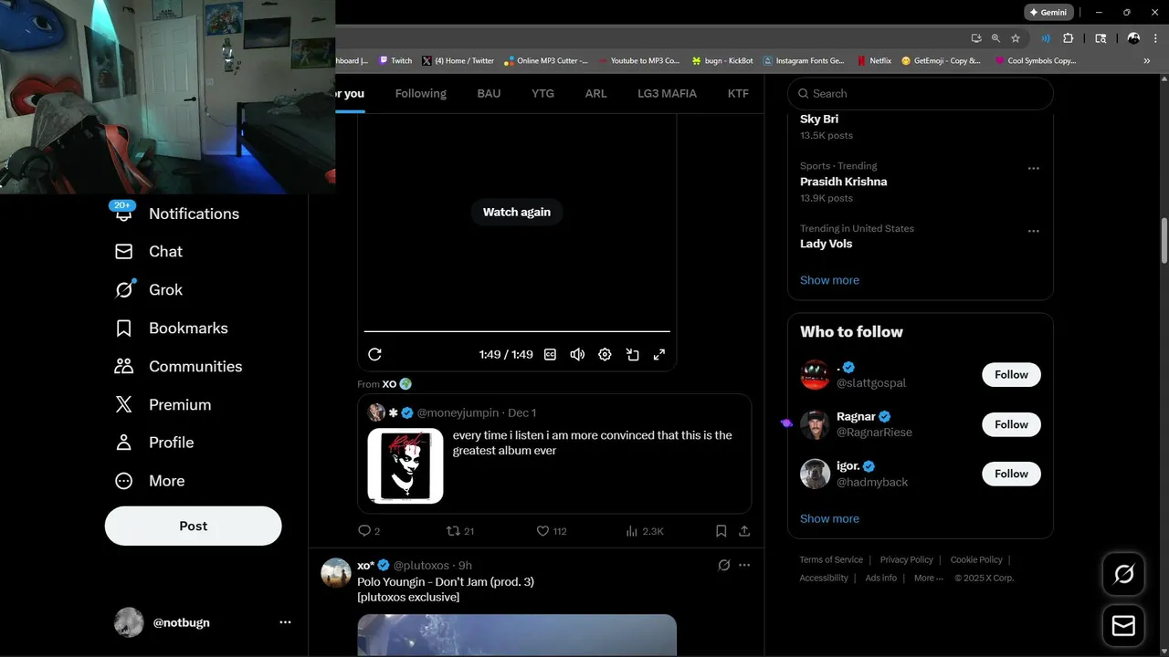
Task: Follow @slattgospal
Action: (x=1011, y=375)
